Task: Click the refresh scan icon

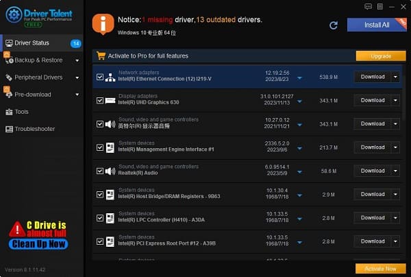Action: (x=334, y=25)
